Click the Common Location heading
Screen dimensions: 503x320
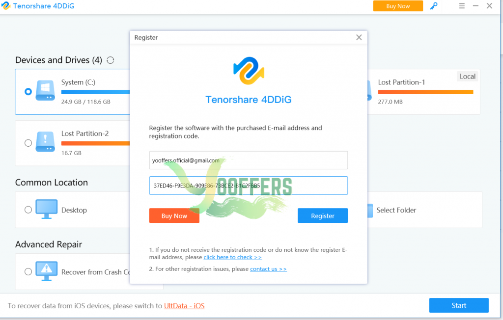51,183
